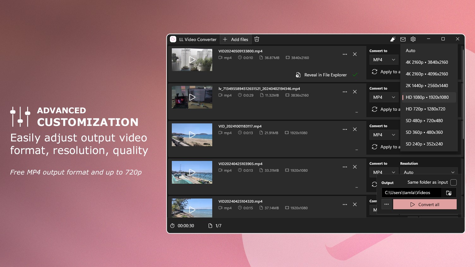Viewport: 475px width, 267px height.
Task: Open Convert to MP4 dropdown for VID20240509133800.mp4
Action: coord(384,60)
